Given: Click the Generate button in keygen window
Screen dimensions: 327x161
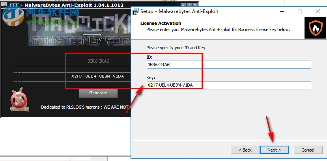Looking at the screenshot, I should 98,93.
